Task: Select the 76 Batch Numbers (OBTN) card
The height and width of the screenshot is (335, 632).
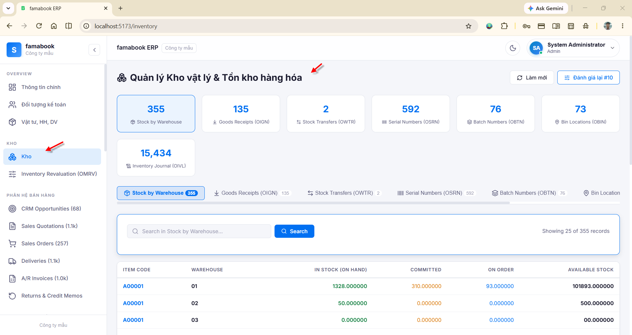Action: click(x=496, y=114)
